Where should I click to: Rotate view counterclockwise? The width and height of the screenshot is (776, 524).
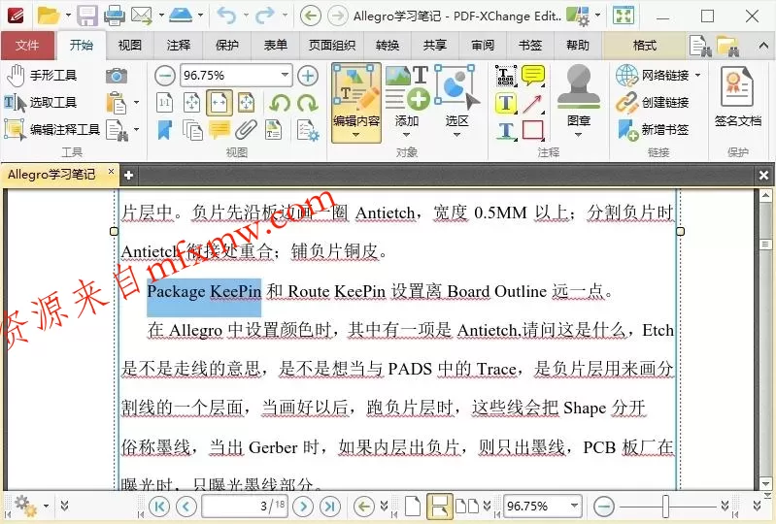[280, 103]
